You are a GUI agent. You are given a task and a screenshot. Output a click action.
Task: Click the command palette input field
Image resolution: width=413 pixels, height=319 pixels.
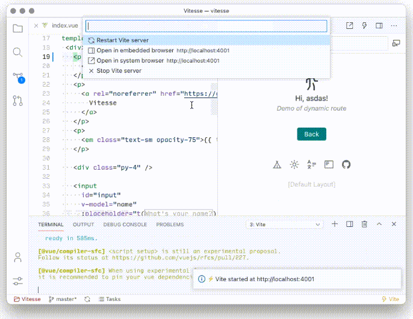point(206,26)
